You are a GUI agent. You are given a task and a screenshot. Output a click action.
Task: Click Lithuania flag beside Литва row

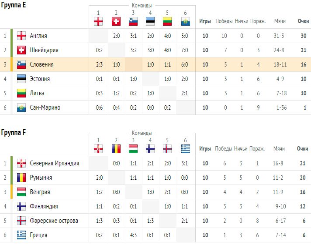21,93
